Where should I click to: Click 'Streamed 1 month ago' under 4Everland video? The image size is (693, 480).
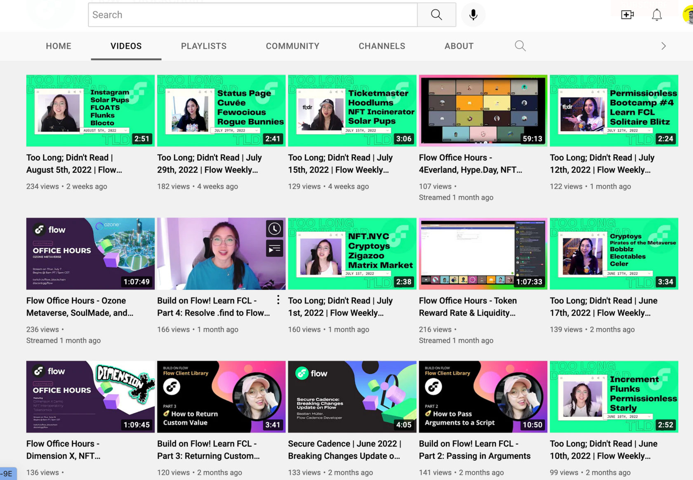pyautogui.click(x=456, y=198)
